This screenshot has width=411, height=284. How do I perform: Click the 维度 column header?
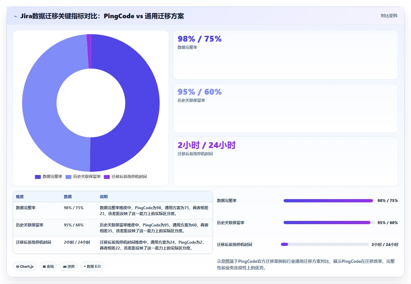click(20, 197)
